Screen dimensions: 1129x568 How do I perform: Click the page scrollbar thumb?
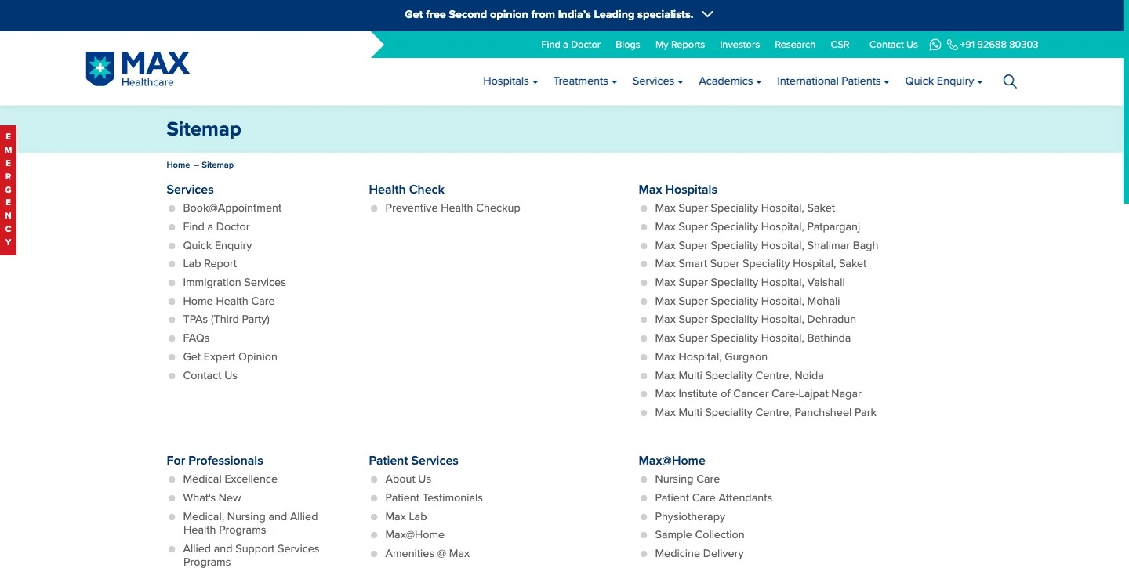click(x=1126, y=102)
